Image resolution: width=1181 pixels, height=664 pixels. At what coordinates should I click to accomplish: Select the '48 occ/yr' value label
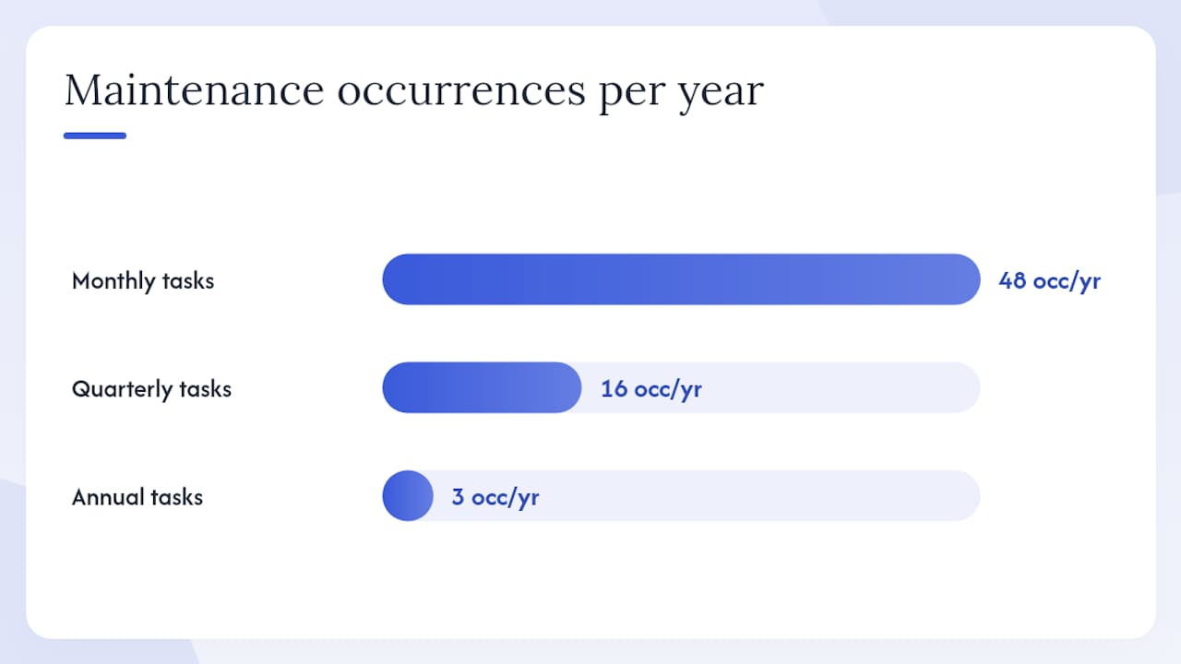point(1049,281)
